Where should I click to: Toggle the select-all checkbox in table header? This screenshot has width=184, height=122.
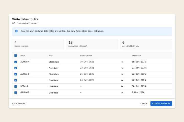16,56
